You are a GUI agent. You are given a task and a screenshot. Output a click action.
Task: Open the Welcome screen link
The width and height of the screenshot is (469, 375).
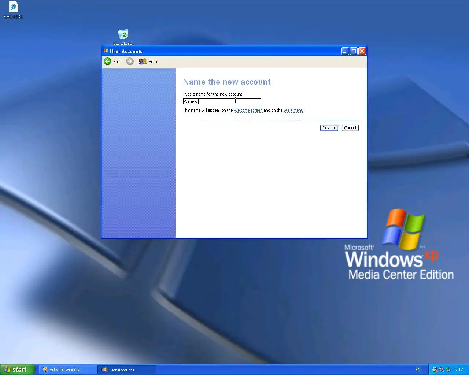click(x=248, y=110)
